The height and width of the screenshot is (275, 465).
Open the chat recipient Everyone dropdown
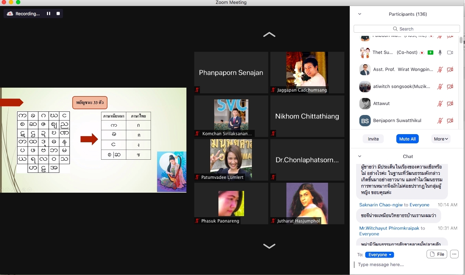point(379,255)
